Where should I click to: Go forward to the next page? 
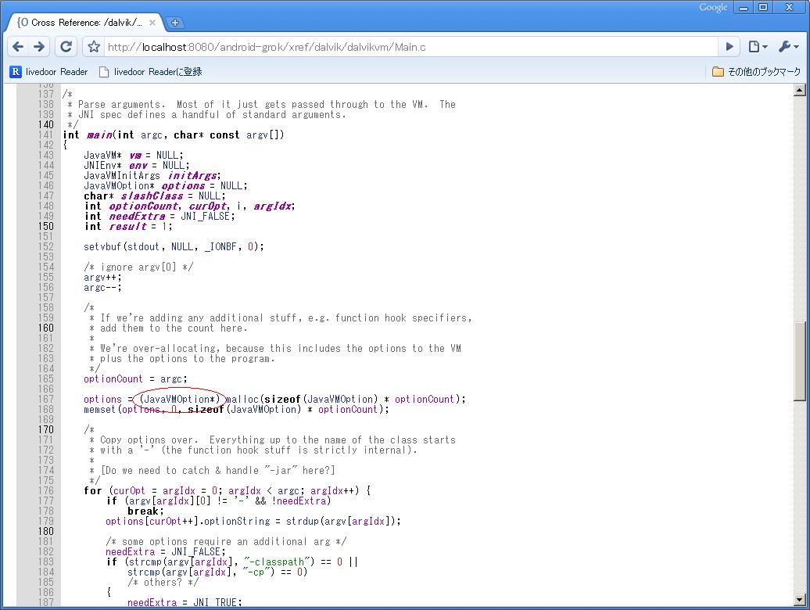tap(39, 47)
